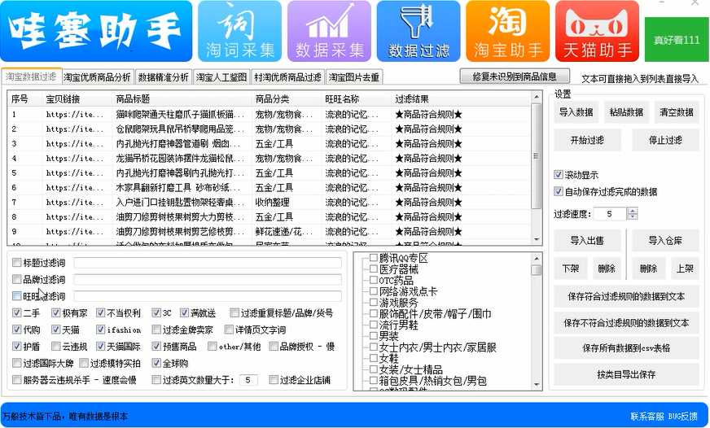Click the 保存所有数据到csv表格 button
This screenshot has width=710, height=428.
(x=626, y=348)
